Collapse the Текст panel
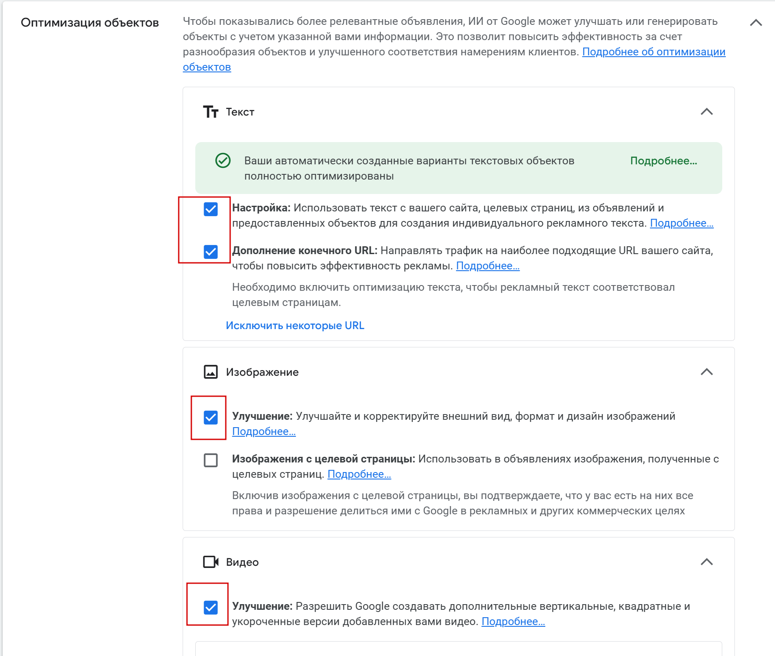This screenshot has width=775, height=656. [706, 112]
